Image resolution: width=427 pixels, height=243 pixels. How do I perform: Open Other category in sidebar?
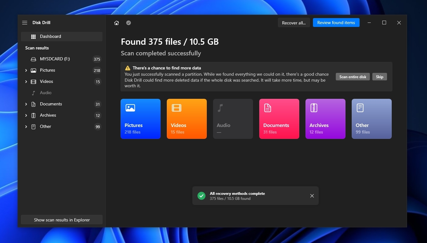(62, 127)
